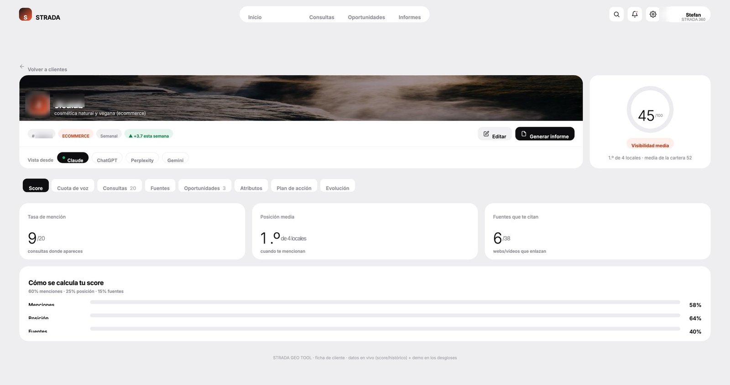Screen dimensions: 730x385
Task: Go to Inicio in top navigation
Action: [255, 17]
